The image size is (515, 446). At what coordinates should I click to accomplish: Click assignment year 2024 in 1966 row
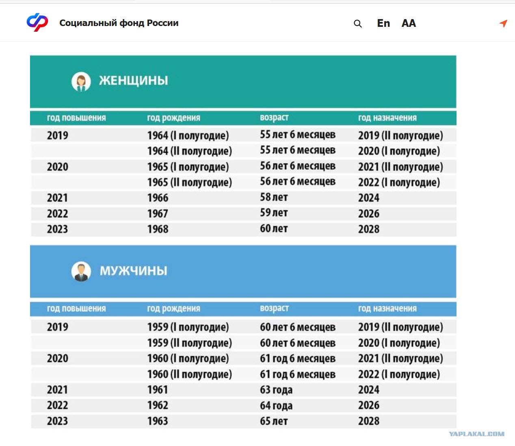(369, 198)
